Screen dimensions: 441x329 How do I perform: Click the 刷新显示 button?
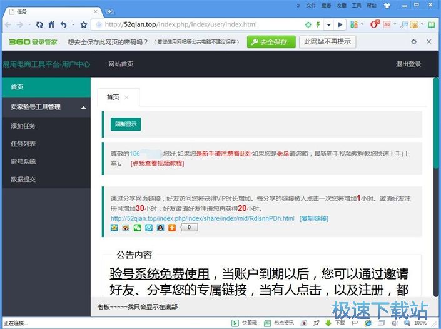[126, 124]
